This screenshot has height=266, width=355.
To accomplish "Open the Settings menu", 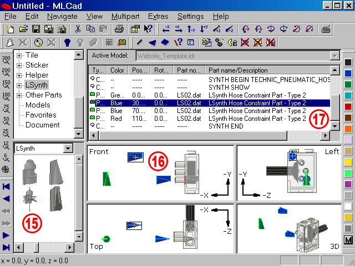I will (190, 17).
